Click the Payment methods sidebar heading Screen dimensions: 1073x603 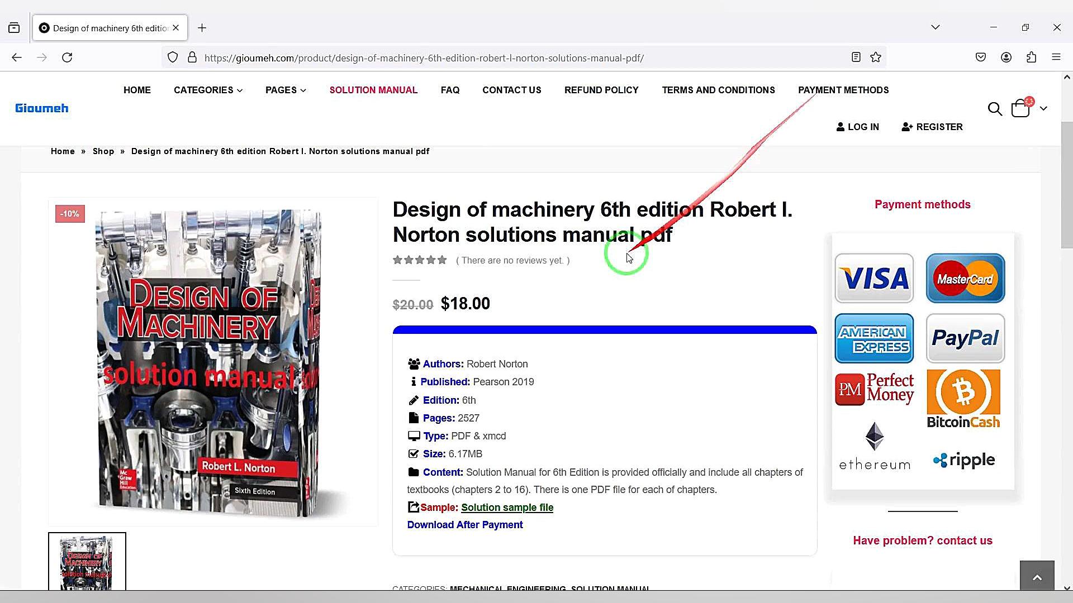(x=923, y=204)
